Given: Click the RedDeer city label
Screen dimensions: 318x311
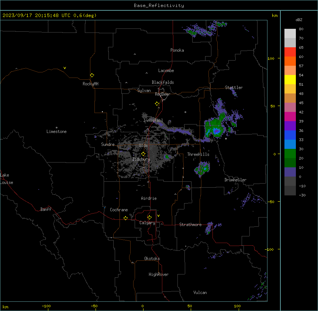Looking at the screenshot, I should pos(162,94).
